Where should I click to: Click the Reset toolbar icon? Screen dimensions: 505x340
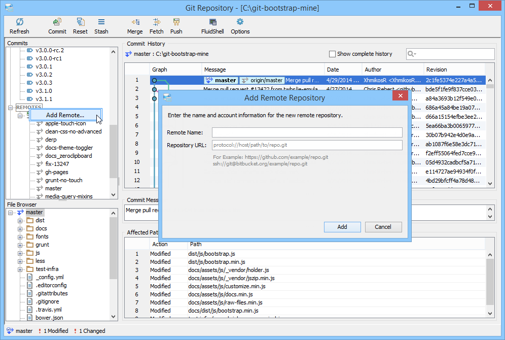pyautogui.click(x=80, y=22)
